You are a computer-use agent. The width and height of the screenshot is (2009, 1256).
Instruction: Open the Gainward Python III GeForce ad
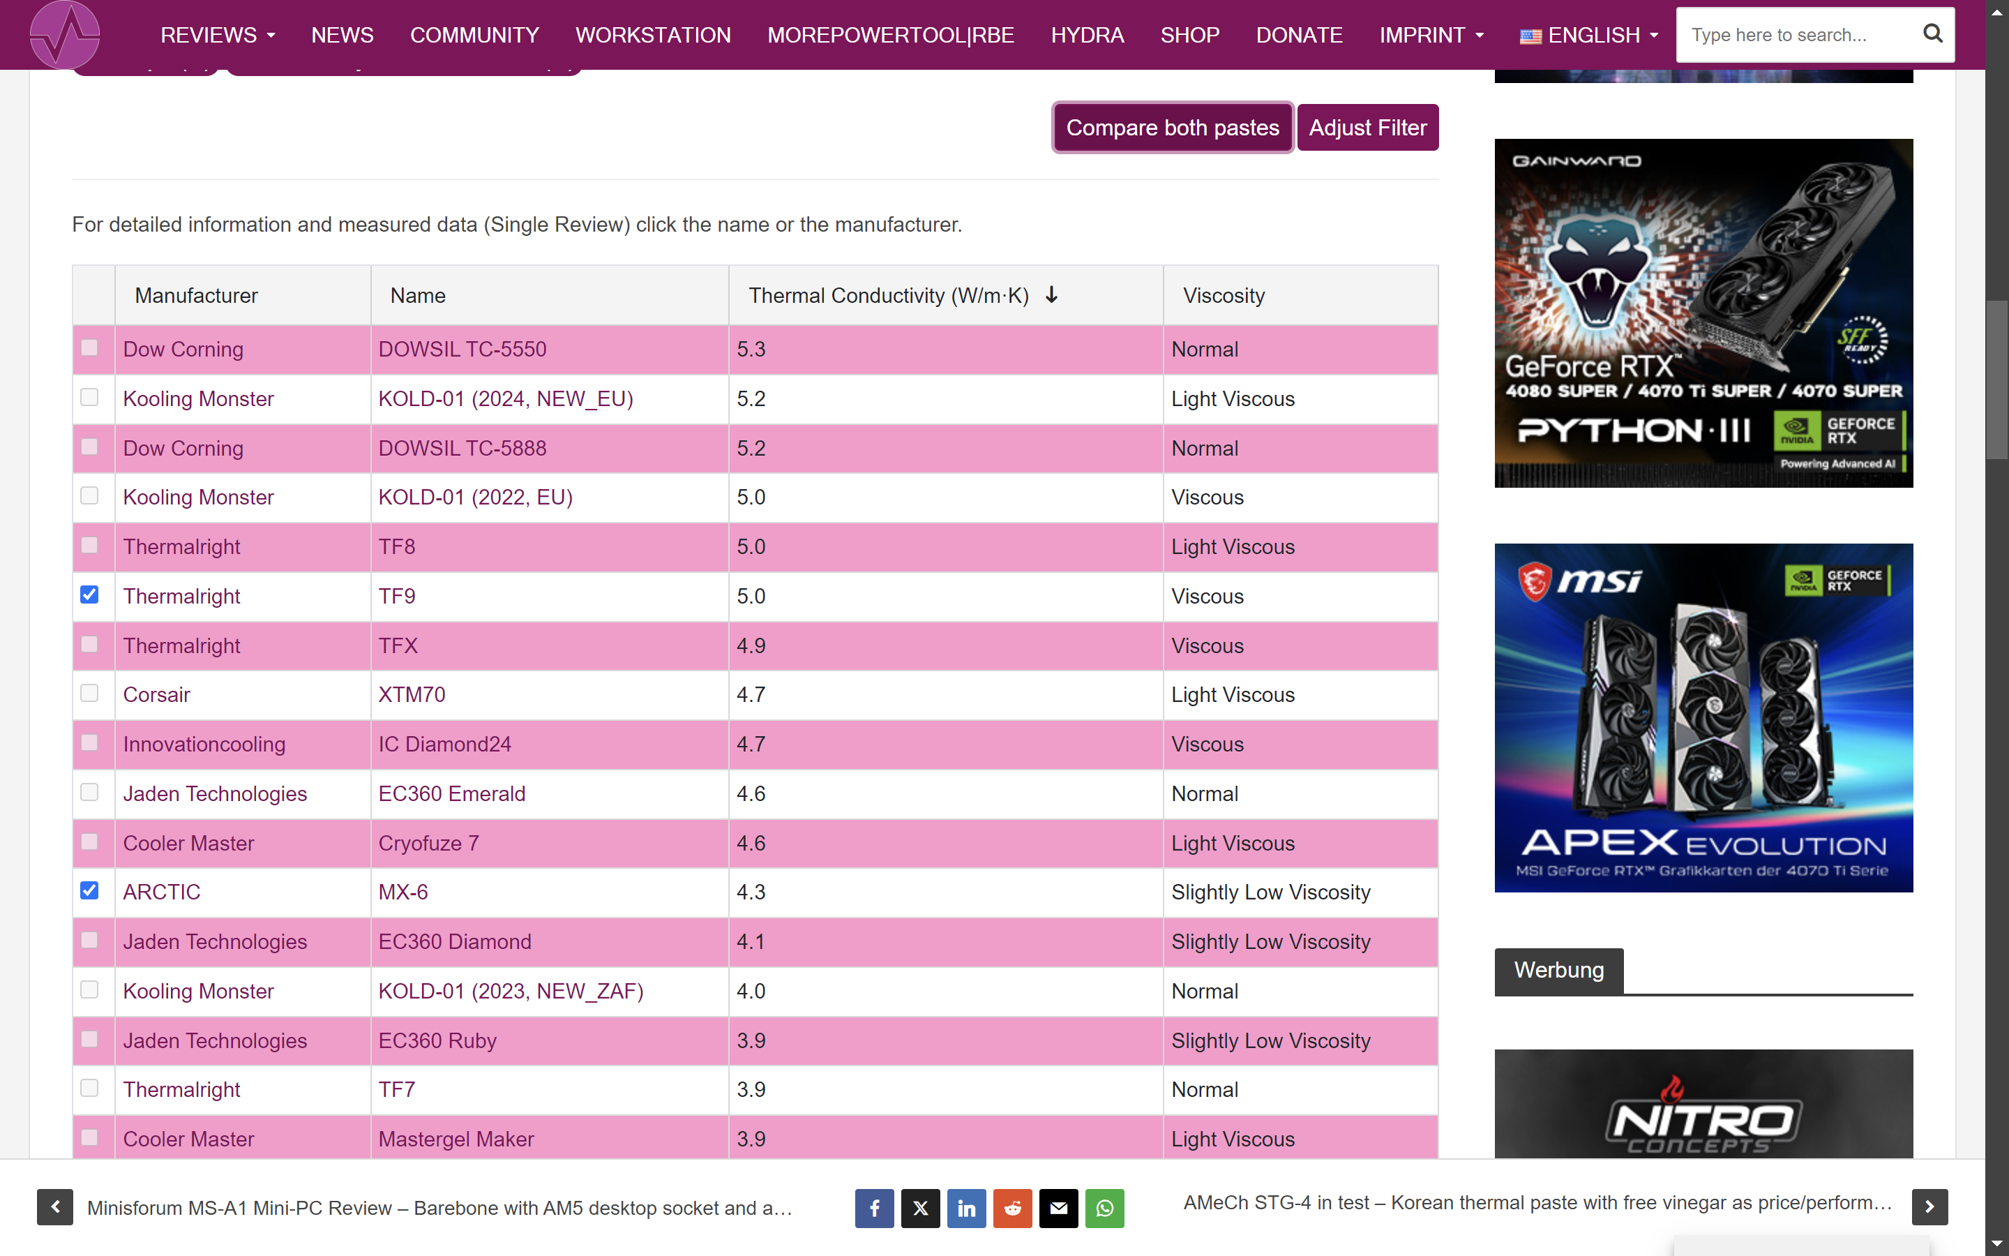click(x=1703, y=313)
